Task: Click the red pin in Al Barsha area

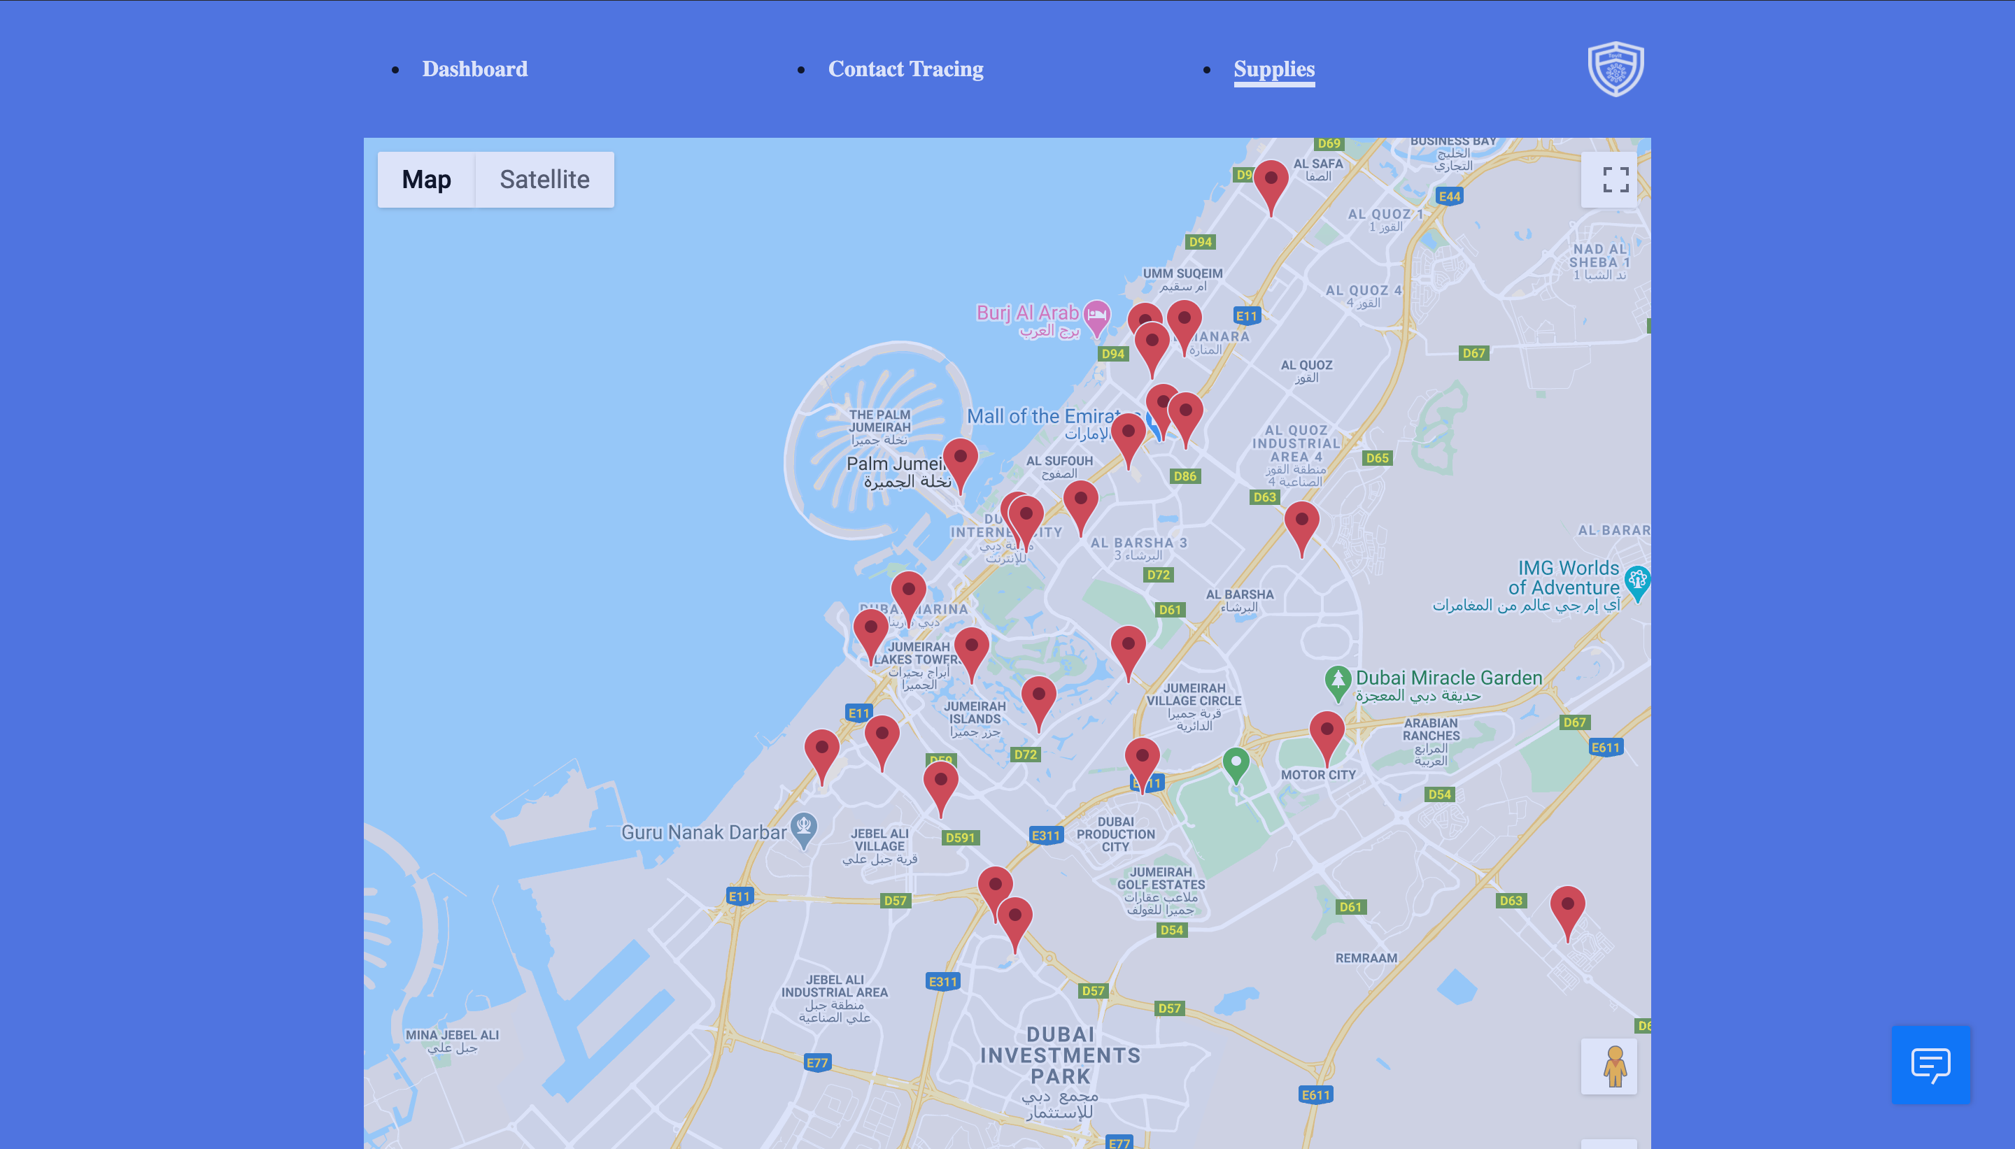Action: [x=1301, y=523]
